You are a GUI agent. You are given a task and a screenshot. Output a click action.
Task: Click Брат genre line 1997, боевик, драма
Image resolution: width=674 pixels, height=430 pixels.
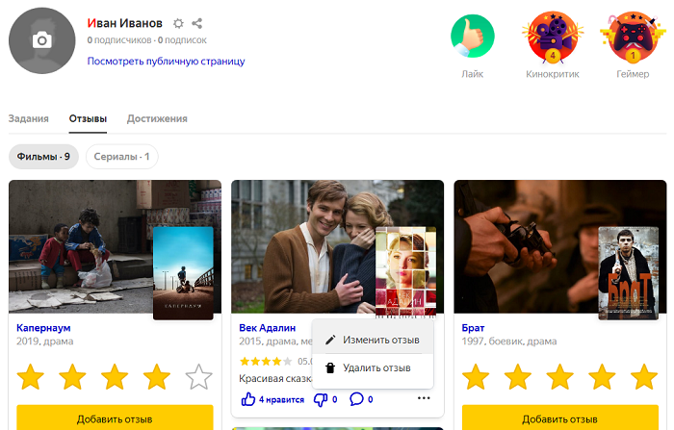[509, 341]
